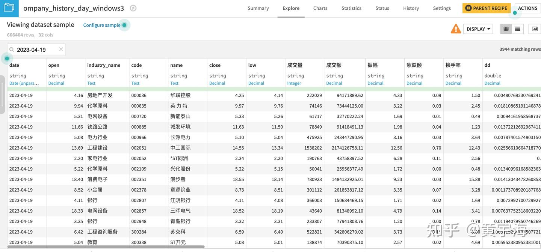Image resolution: width=541 pixels, height=252 pixels.
Task: Open the ACTIONS menu
Action: click(x=527, y=8)
